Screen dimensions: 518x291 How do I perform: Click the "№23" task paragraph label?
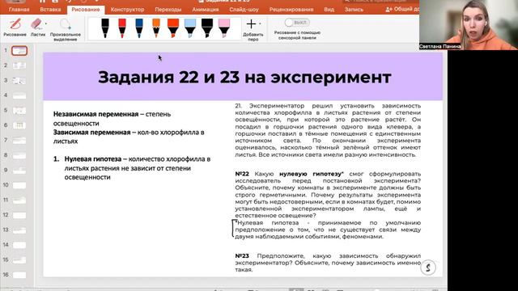click(x=242, y=256)
